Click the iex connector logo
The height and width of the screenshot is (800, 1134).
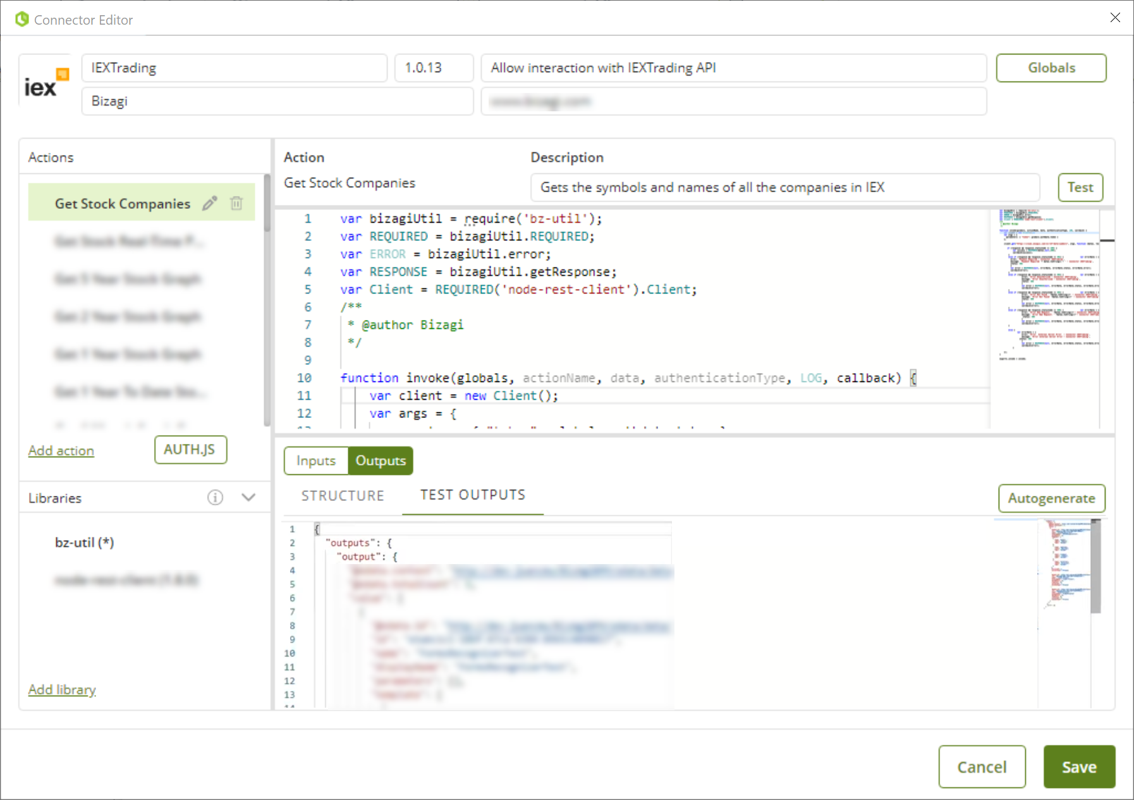point(46,84)
